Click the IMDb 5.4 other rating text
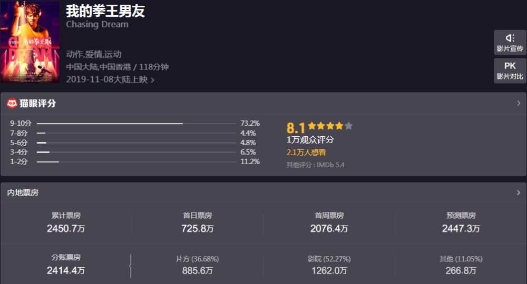The image size is (527, 284). click(316, 165)
